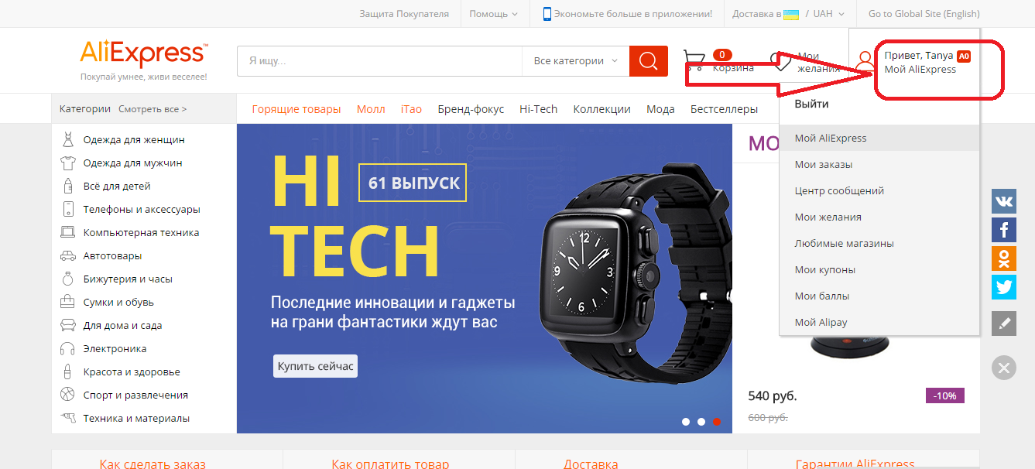
Task: Select the red active carousel dot
Action: tap(717, 422)
